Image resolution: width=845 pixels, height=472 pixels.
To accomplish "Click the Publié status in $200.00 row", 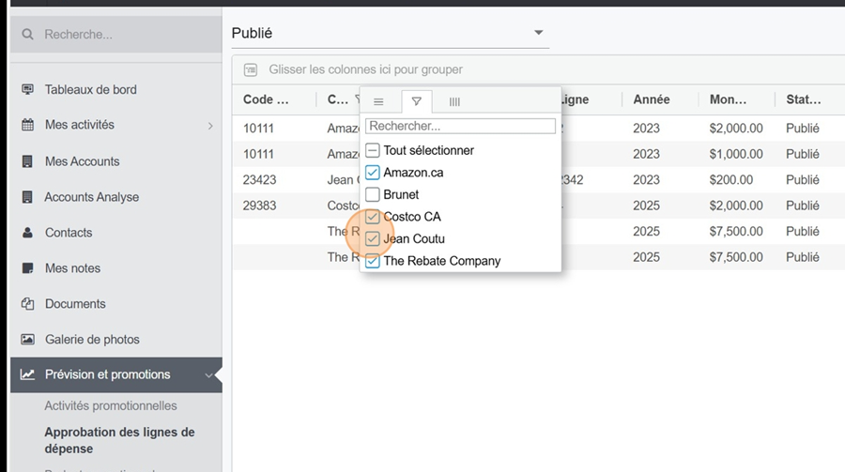I will click(x=803, y=180).
